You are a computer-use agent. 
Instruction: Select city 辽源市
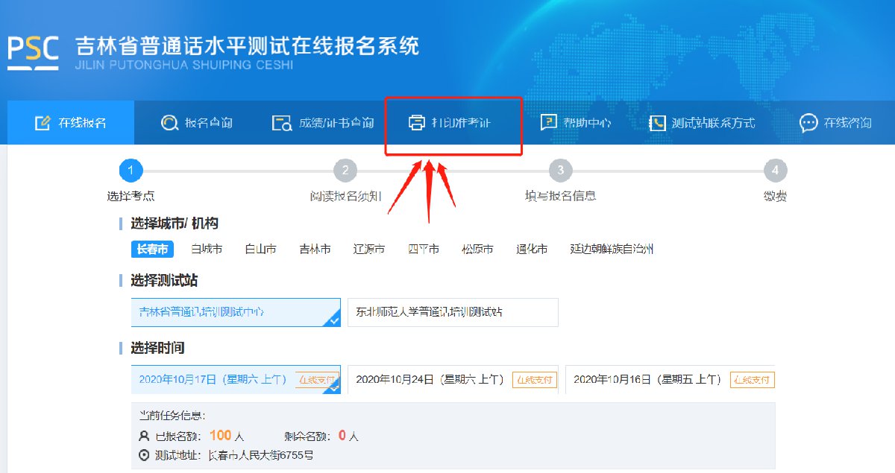click(369, 250)
